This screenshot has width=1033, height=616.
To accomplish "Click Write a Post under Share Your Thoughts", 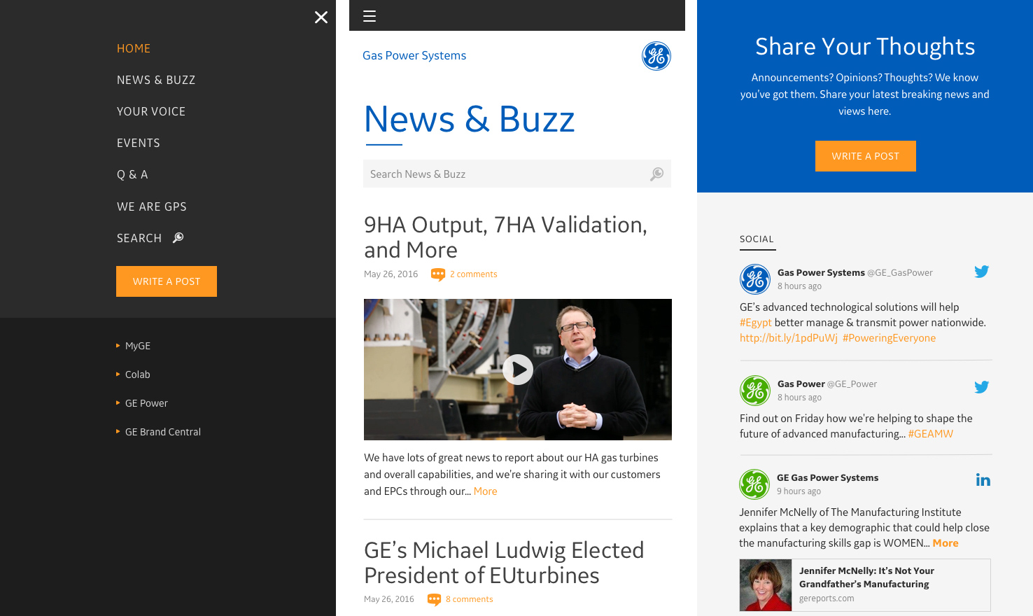I will [866, 156].
